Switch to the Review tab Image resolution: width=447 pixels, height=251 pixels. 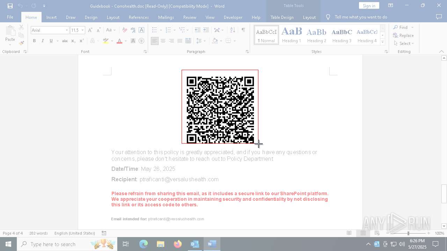pos(190,17)
